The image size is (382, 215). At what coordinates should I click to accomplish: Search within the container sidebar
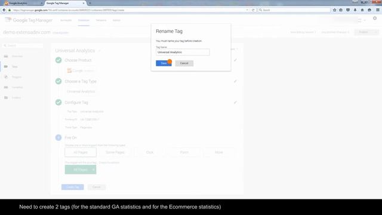tap(23, 45)
